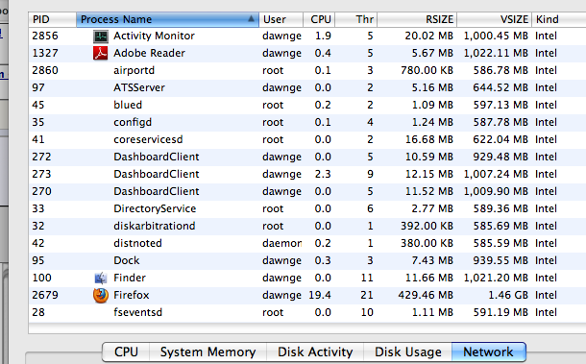Click PID value 2856
The image size is (586, 364).
coord(45,36)
